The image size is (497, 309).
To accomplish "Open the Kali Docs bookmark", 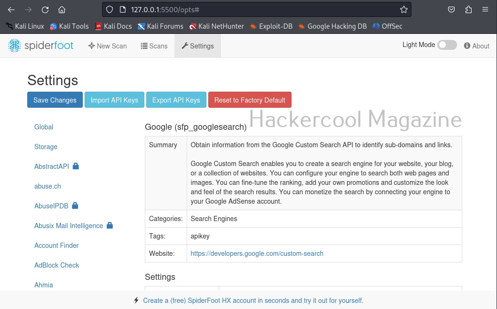I will pyautogui.click(x=113, y=26).
